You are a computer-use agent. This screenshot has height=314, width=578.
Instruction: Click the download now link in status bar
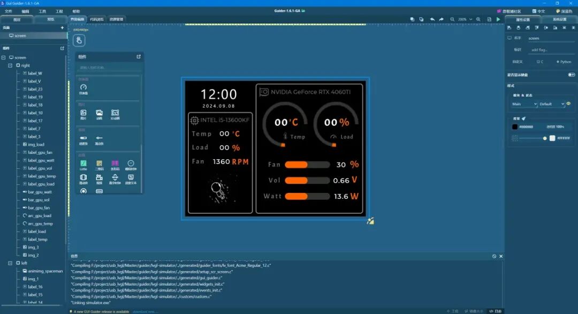tap(145, 311)
